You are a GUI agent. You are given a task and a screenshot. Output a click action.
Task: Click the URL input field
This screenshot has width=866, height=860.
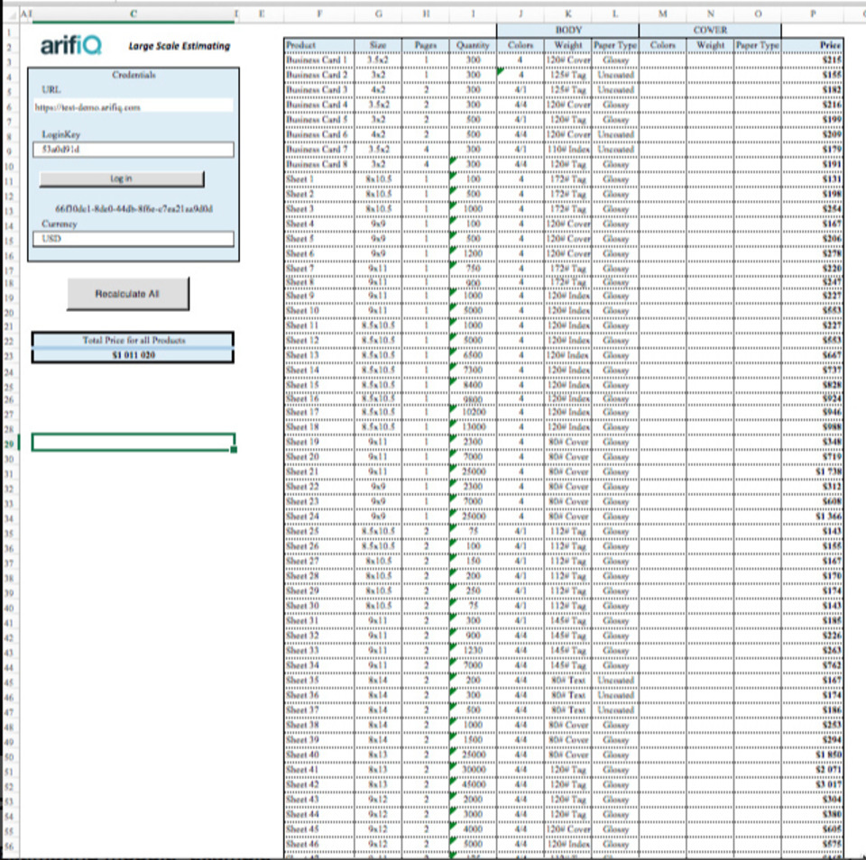coord(133,106)
